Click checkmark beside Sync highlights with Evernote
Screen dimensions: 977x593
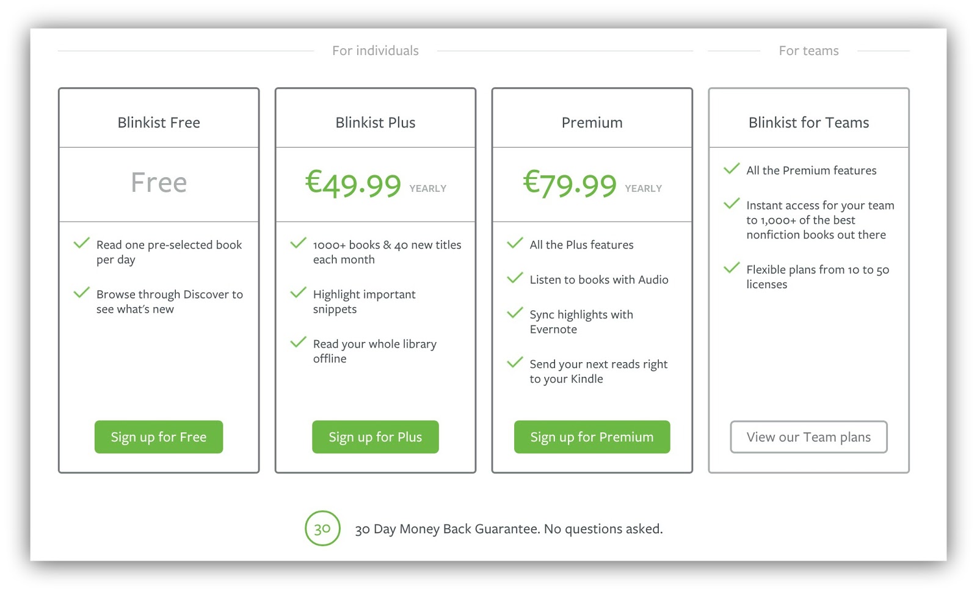[x=515, y=313]
